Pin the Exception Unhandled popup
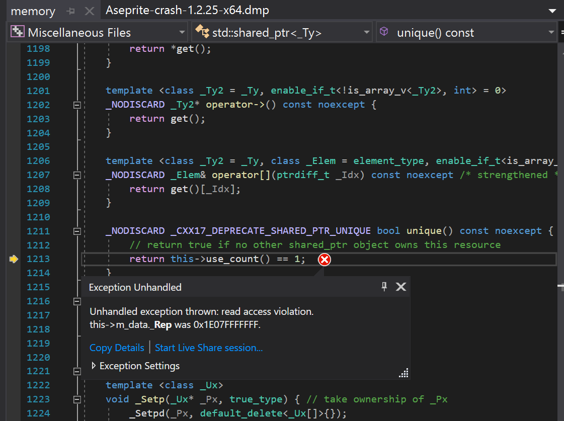Image resolution: width=564 pixels, height=421 pixels. [x=384, y=287]
